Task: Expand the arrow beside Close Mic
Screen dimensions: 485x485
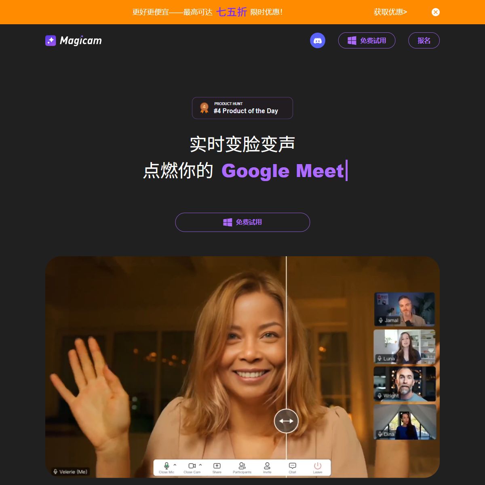Action: [x=175, y=465]
